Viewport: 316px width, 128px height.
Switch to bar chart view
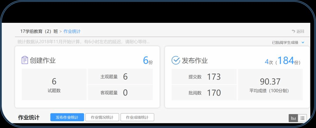[293, 118]
